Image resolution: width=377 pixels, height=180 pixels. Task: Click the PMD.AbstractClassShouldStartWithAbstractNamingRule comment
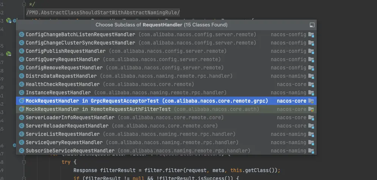103,12
